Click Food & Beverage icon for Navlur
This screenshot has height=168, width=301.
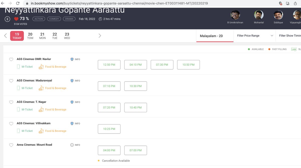pos(41,67)
